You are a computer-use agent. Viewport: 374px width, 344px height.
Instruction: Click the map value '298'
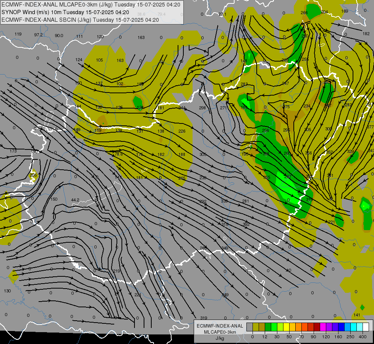pyautogui.click(x=202, y=108)
